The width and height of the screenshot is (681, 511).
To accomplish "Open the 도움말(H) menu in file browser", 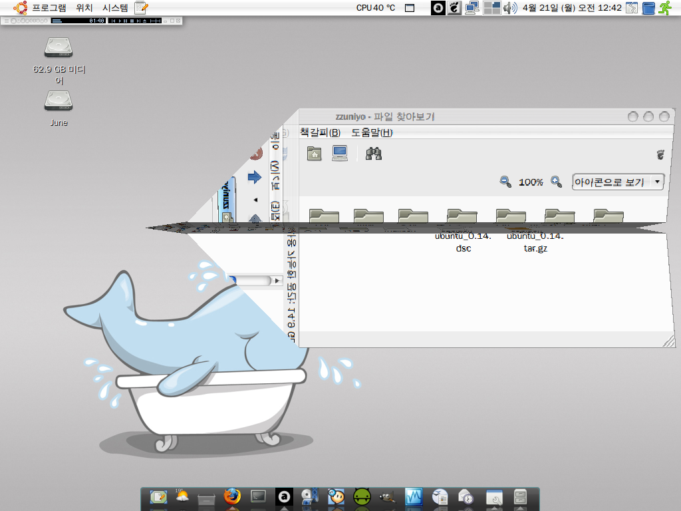I will pyautogui.click(x=372, y=132).
